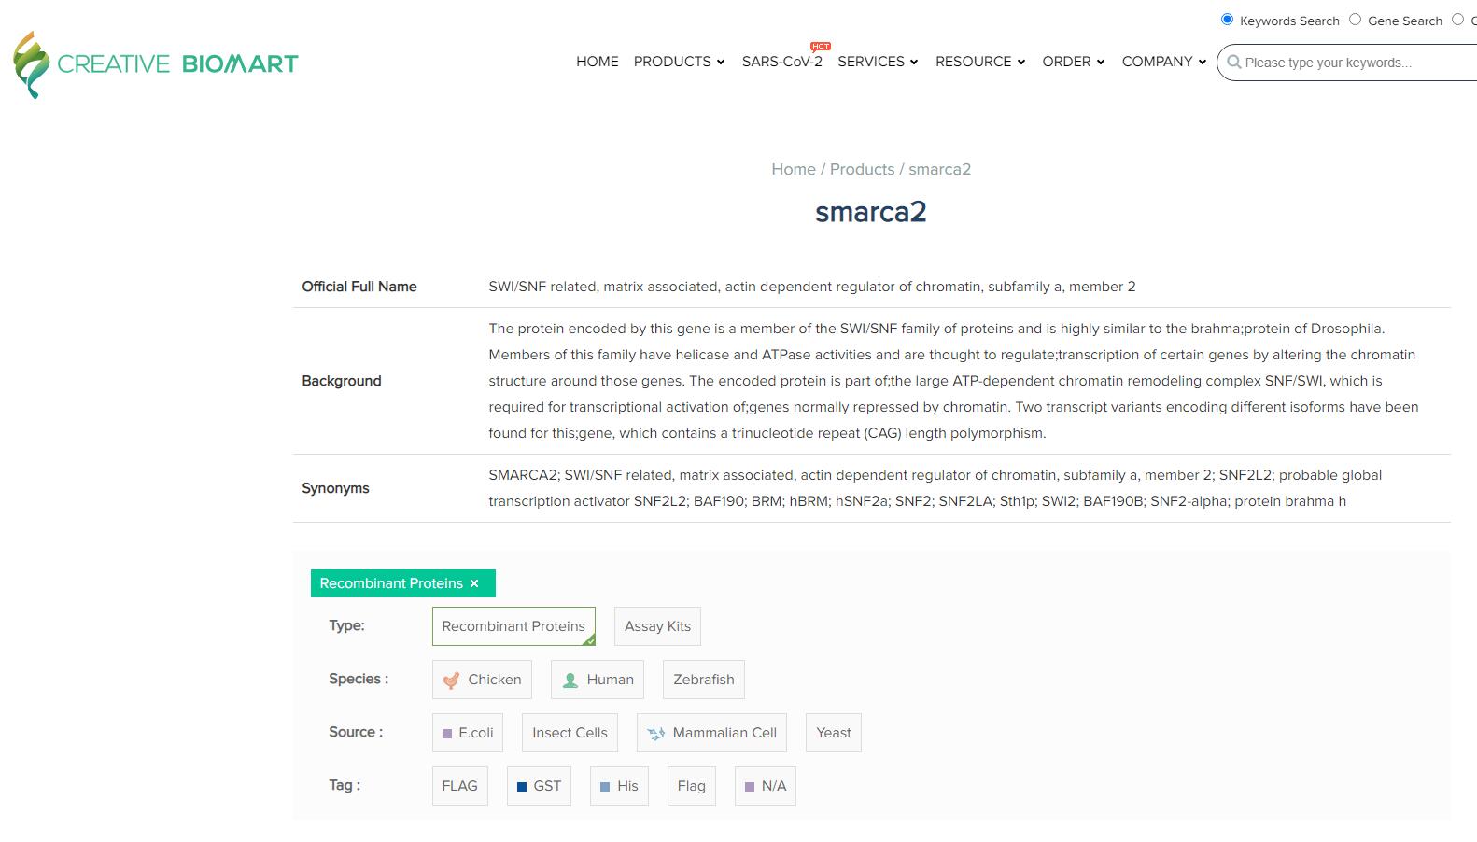Expand the SERVICES dropdown menu
Screen dimensions: 1477x842
coord(878,62)
